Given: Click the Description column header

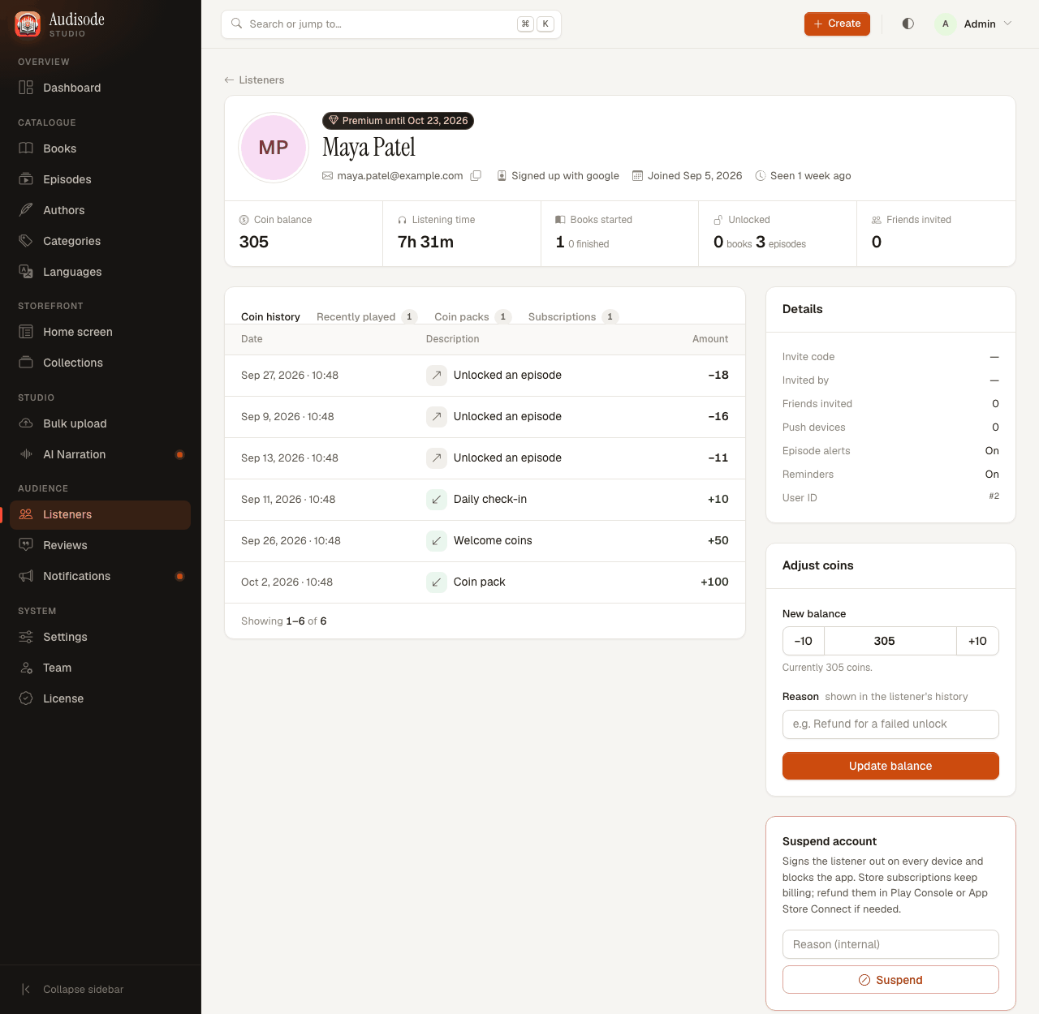Looking at the screenshot, I should (x=452, y=339).
